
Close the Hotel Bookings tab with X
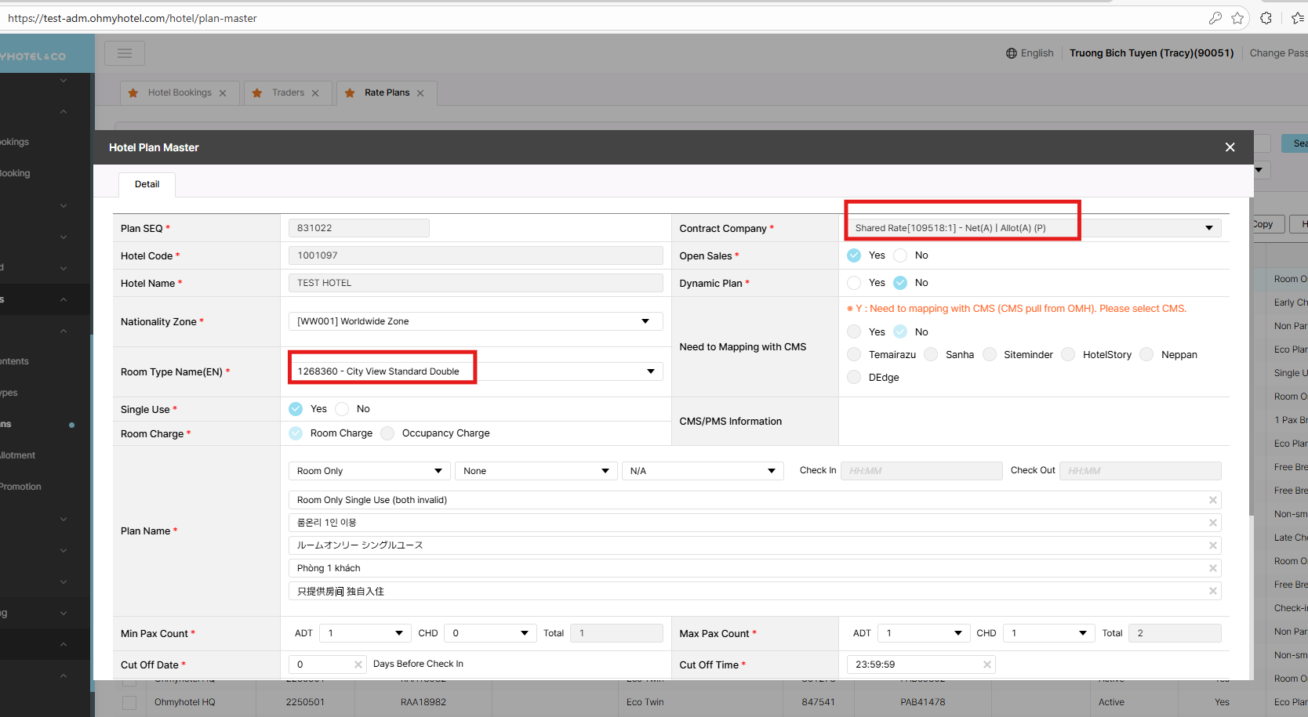(x=223, y=93)
